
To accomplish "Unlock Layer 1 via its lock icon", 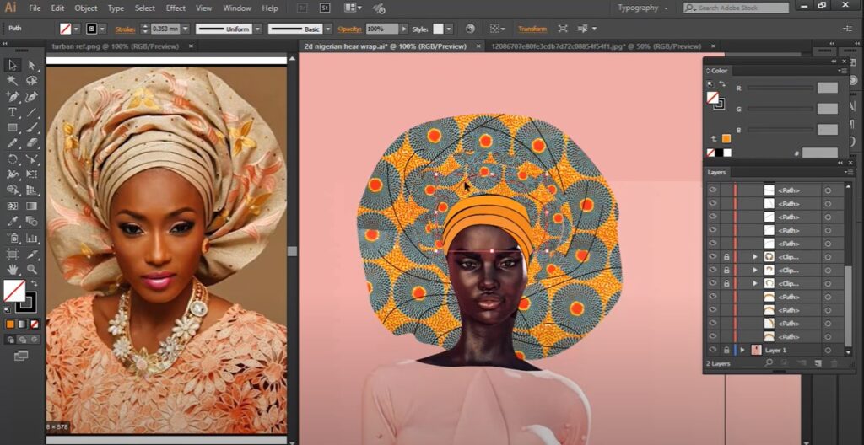I will tap(726, 350).
